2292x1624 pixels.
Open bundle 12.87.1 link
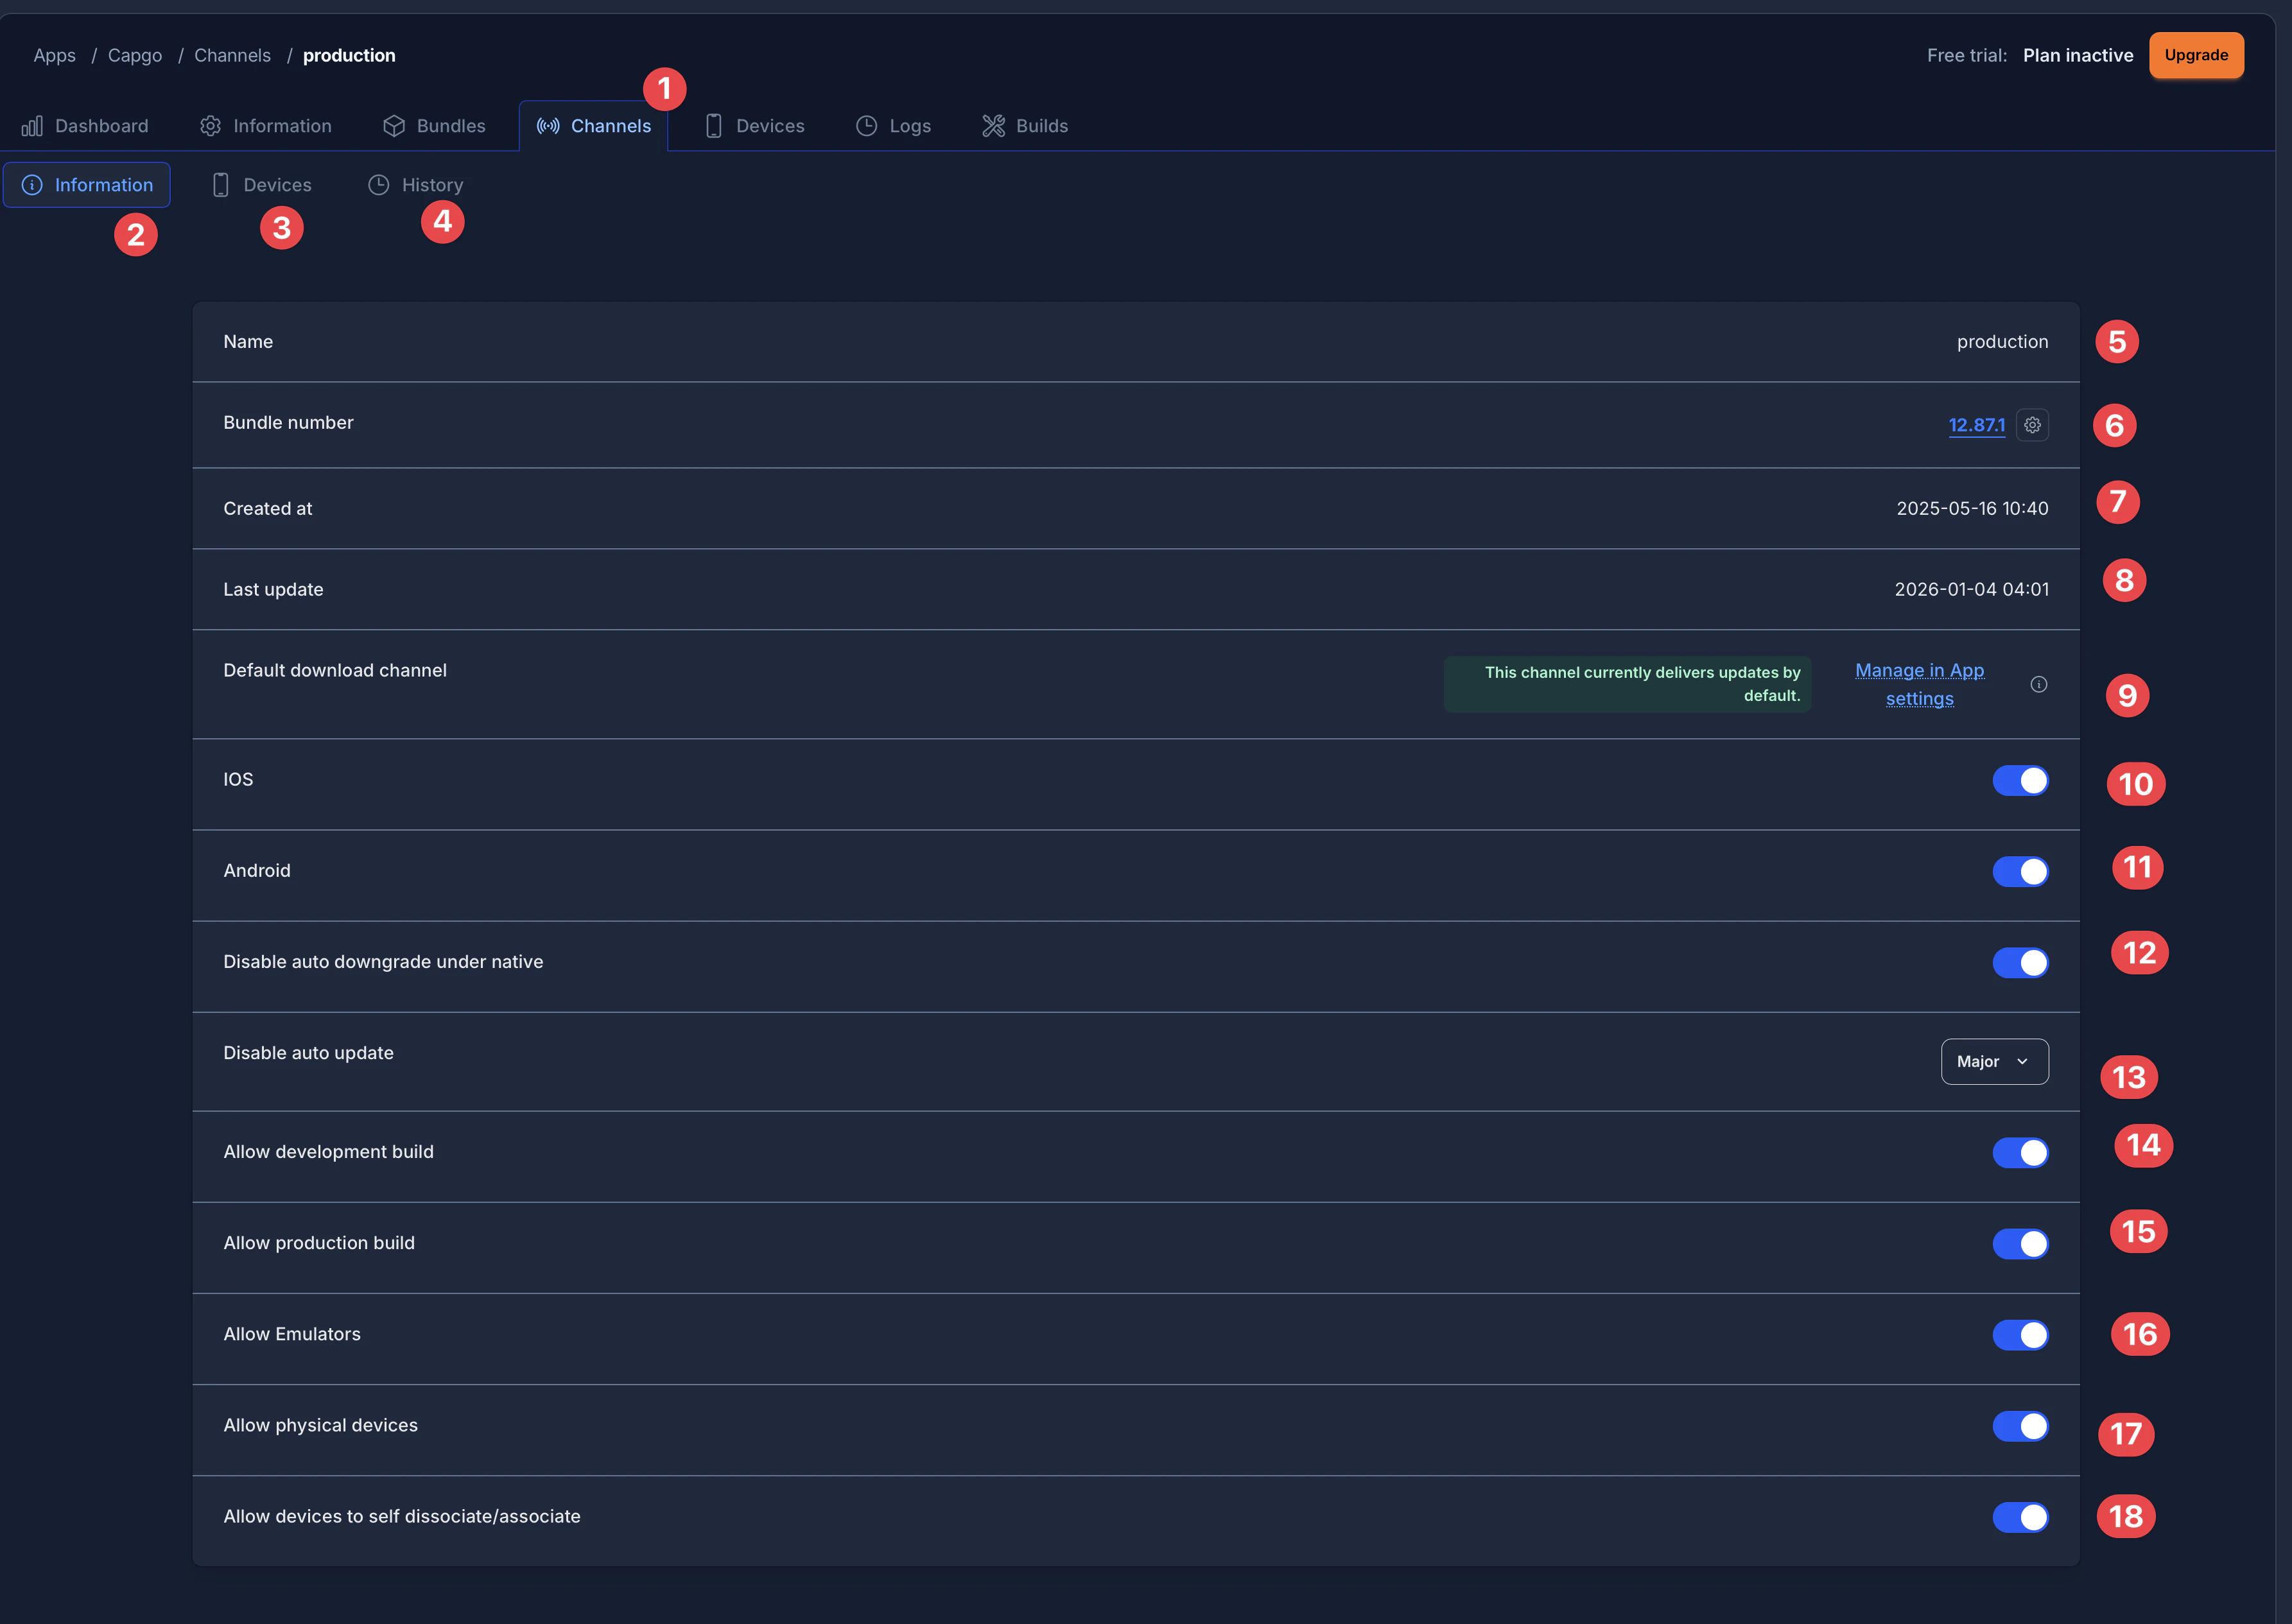[1976, 425]
